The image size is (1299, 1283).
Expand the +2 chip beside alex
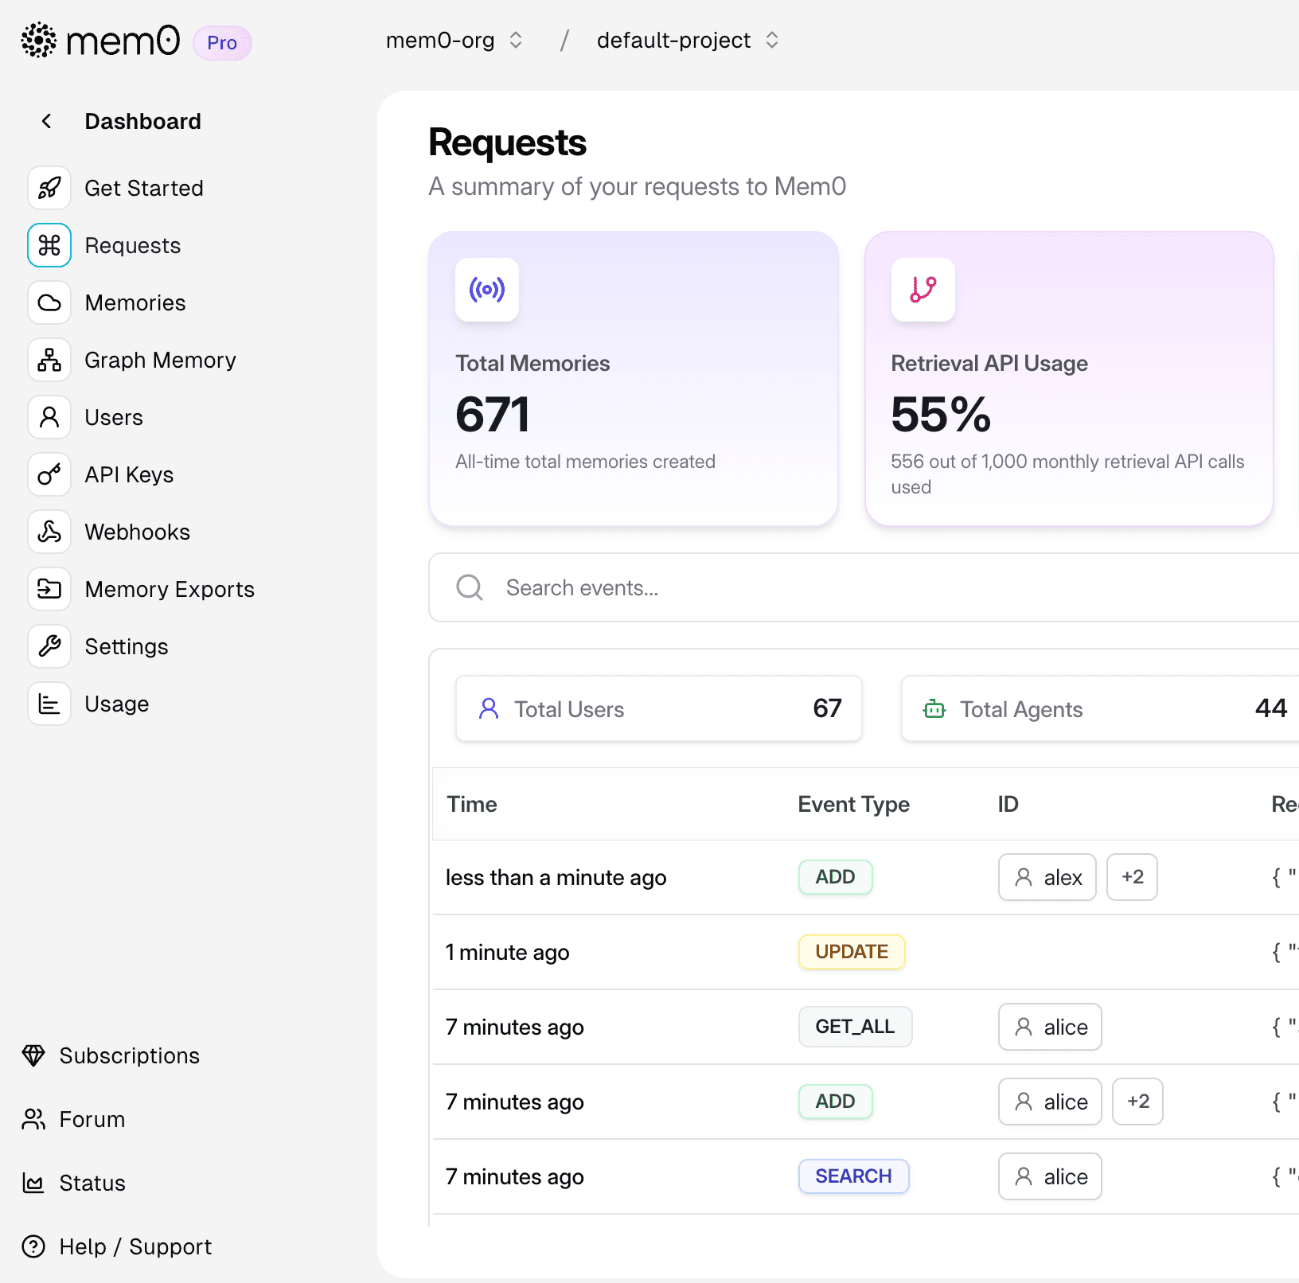[1133, 877]
